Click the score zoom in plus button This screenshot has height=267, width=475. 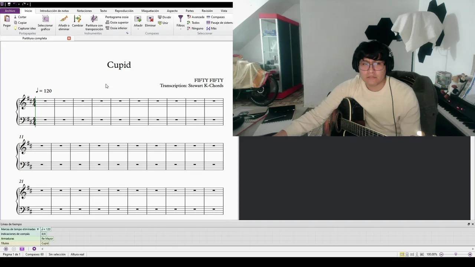[x=470, y=254]
